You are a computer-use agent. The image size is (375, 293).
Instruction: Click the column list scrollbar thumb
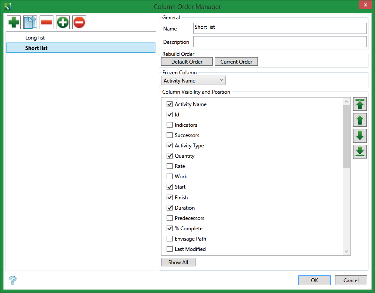[x=346, y=137]
